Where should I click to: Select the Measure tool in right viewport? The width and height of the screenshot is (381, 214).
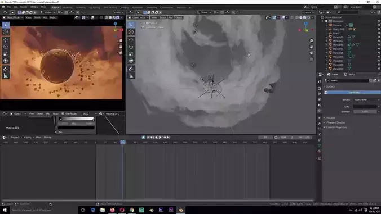pyautogui.click(x=131, y=76)
